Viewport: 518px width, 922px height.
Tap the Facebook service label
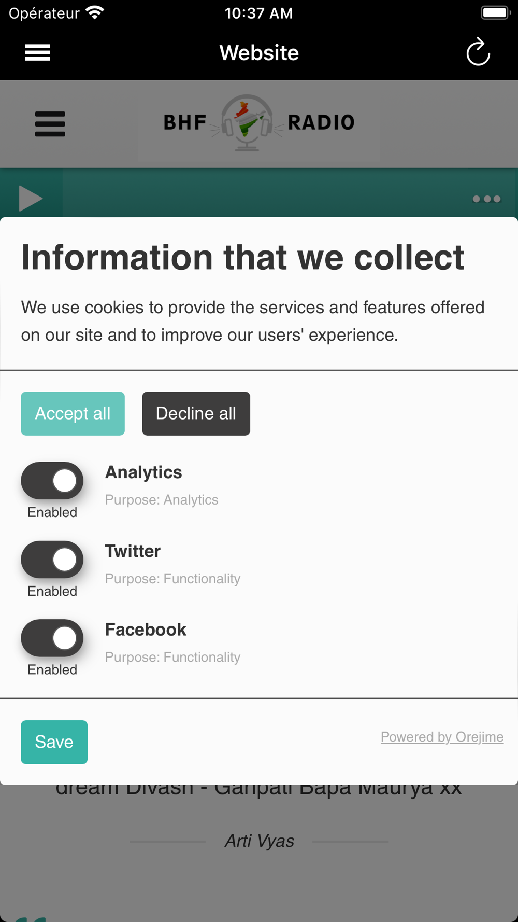pos(146,630)
